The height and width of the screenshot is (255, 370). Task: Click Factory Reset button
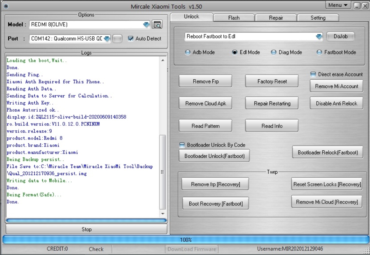coord(272,81)
